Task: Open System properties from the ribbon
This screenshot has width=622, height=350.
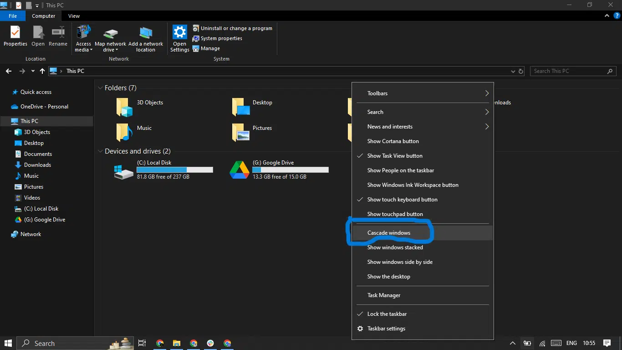Action: click(217, 38)
